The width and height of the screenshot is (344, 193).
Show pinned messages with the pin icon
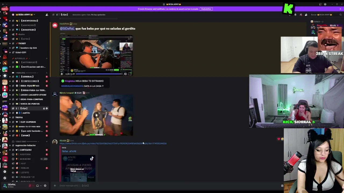coord(301,15)
